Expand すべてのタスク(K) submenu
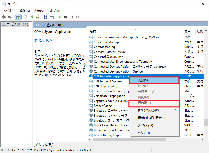 click(154, 110)
